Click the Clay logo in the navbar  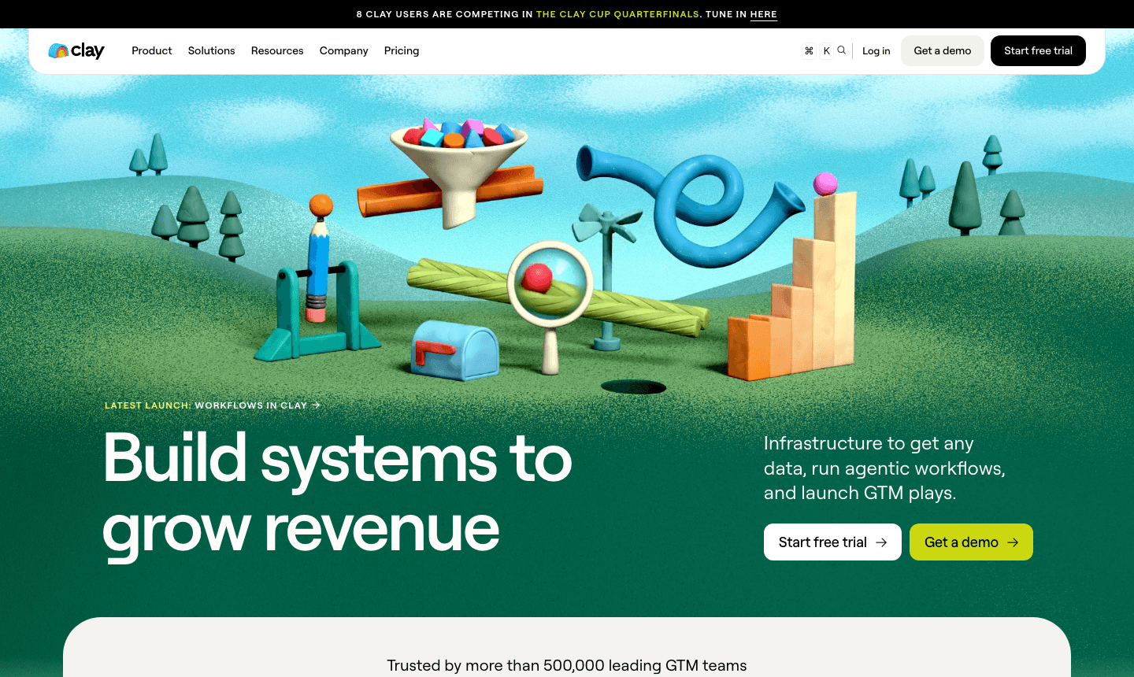pyautogui.click(x=76, y=50)
